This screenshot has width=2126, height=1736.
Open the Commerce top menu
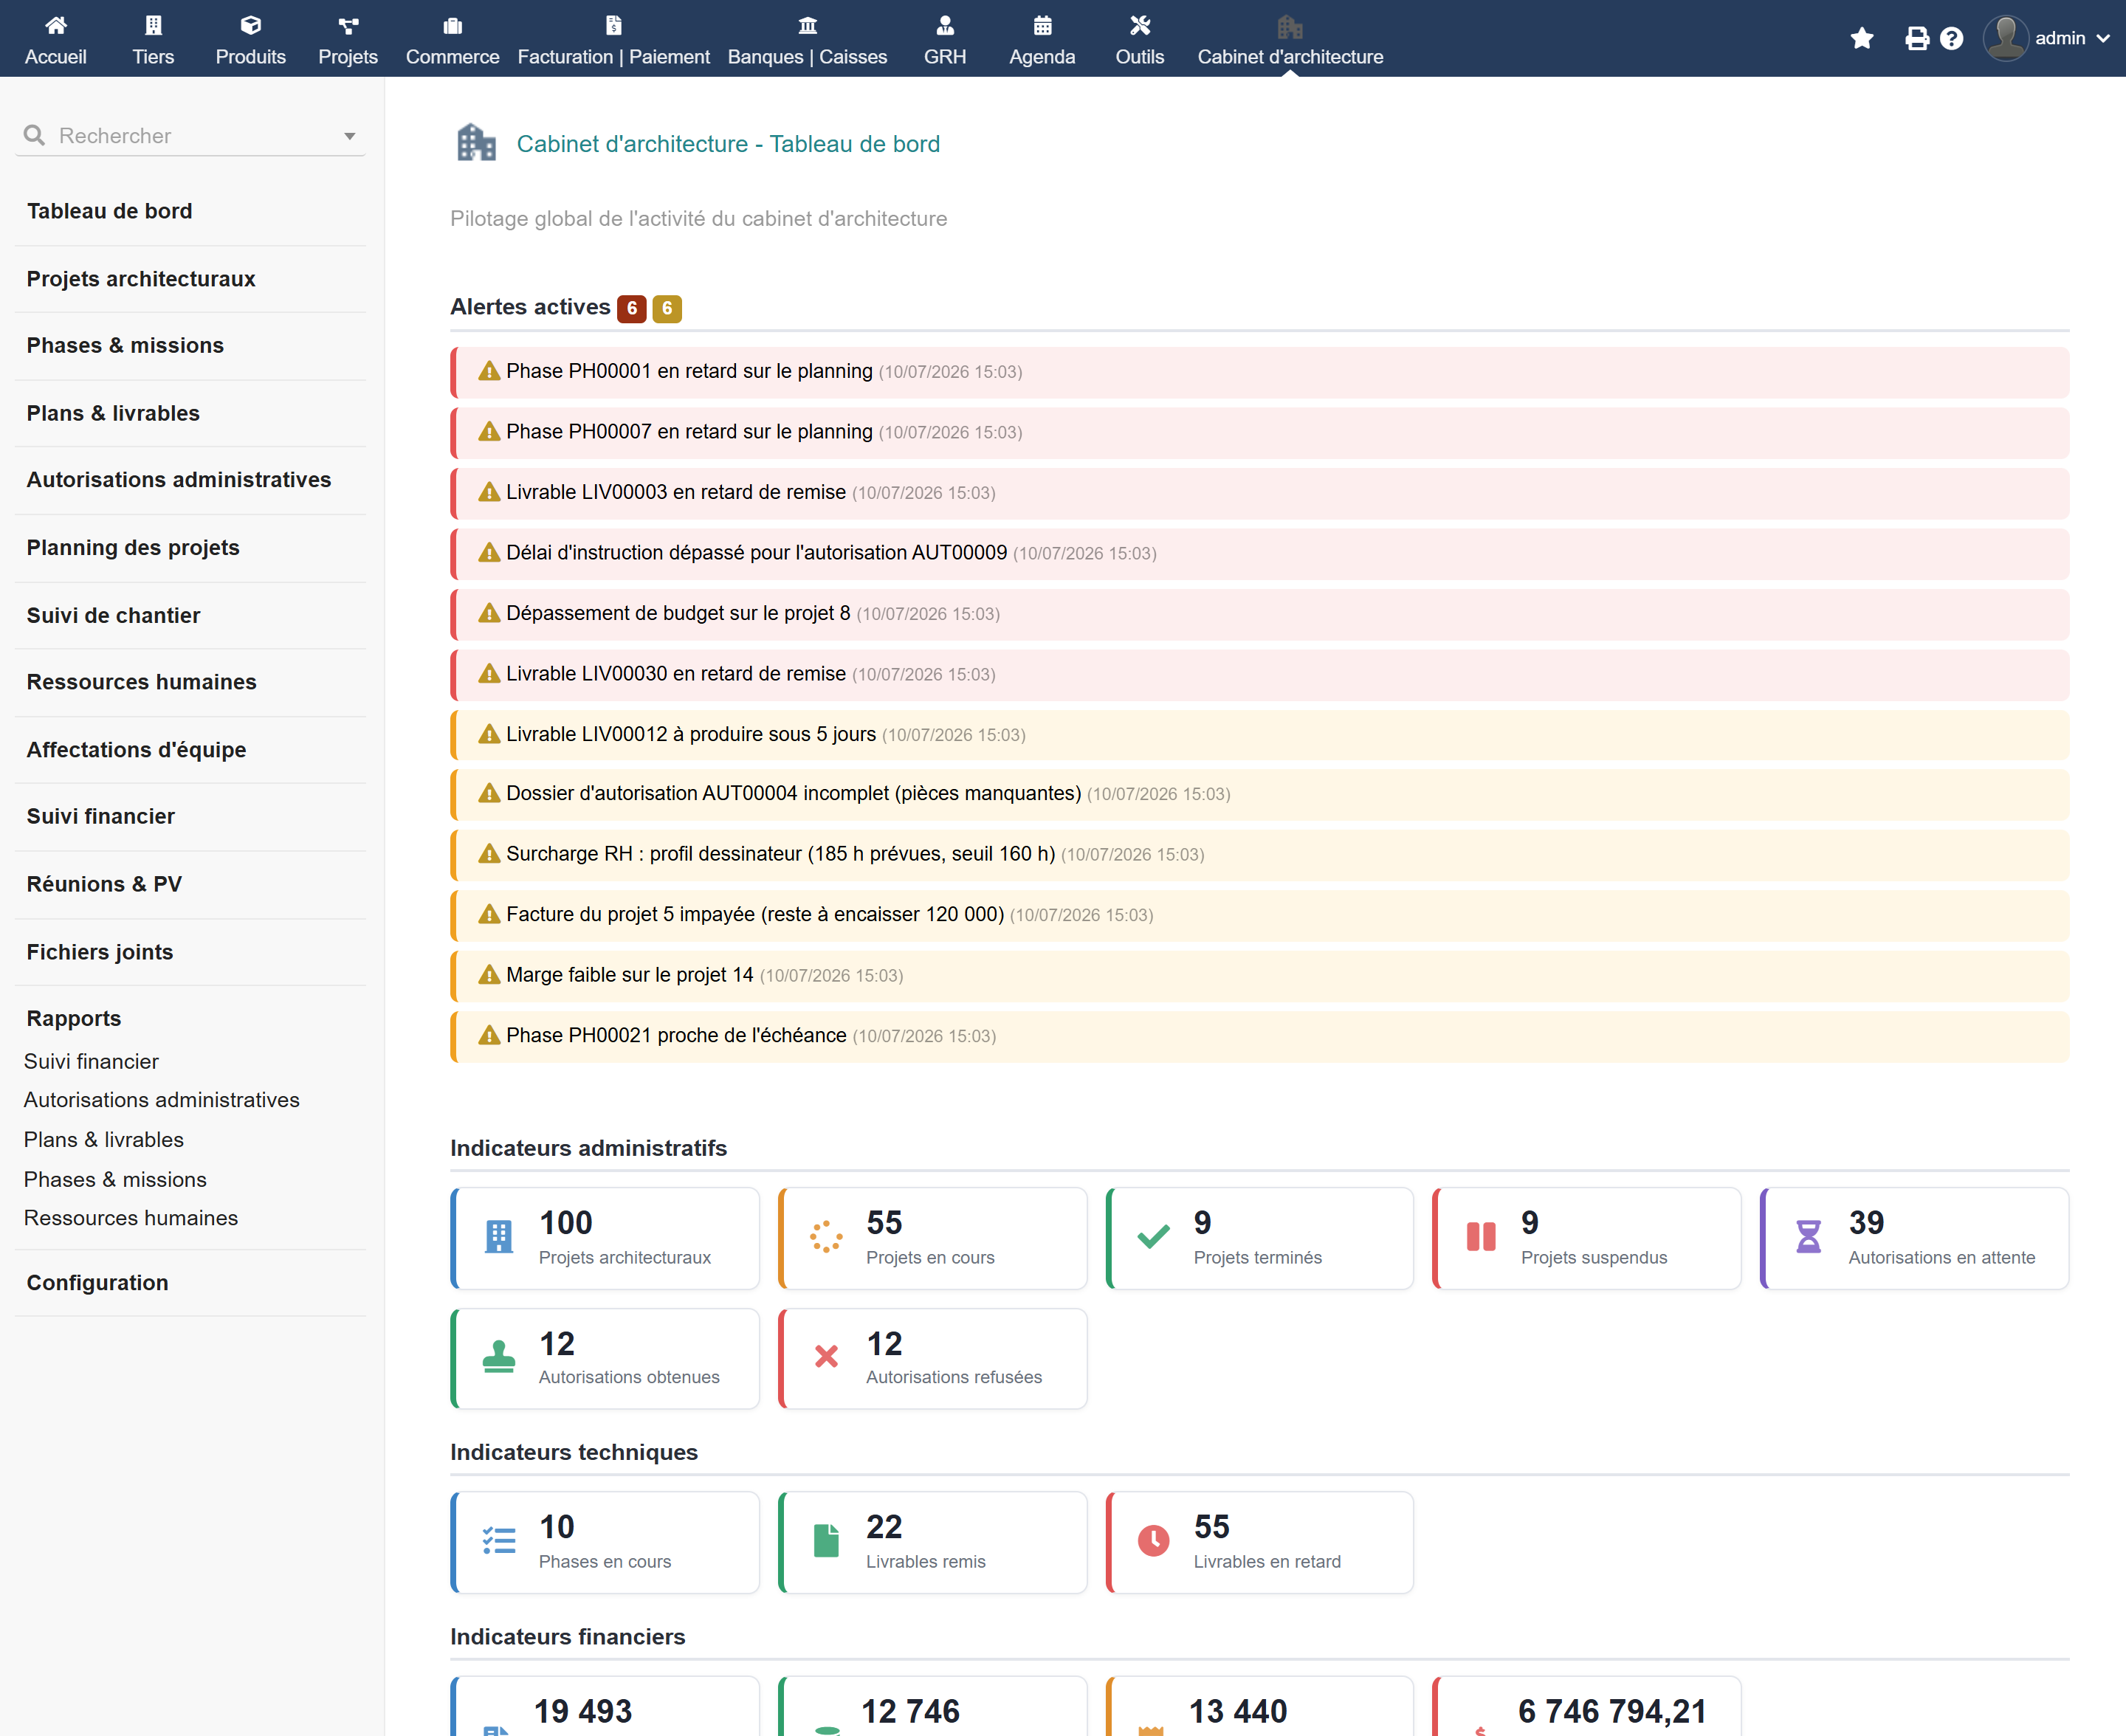pyautogui.click(x=452, y=39)
